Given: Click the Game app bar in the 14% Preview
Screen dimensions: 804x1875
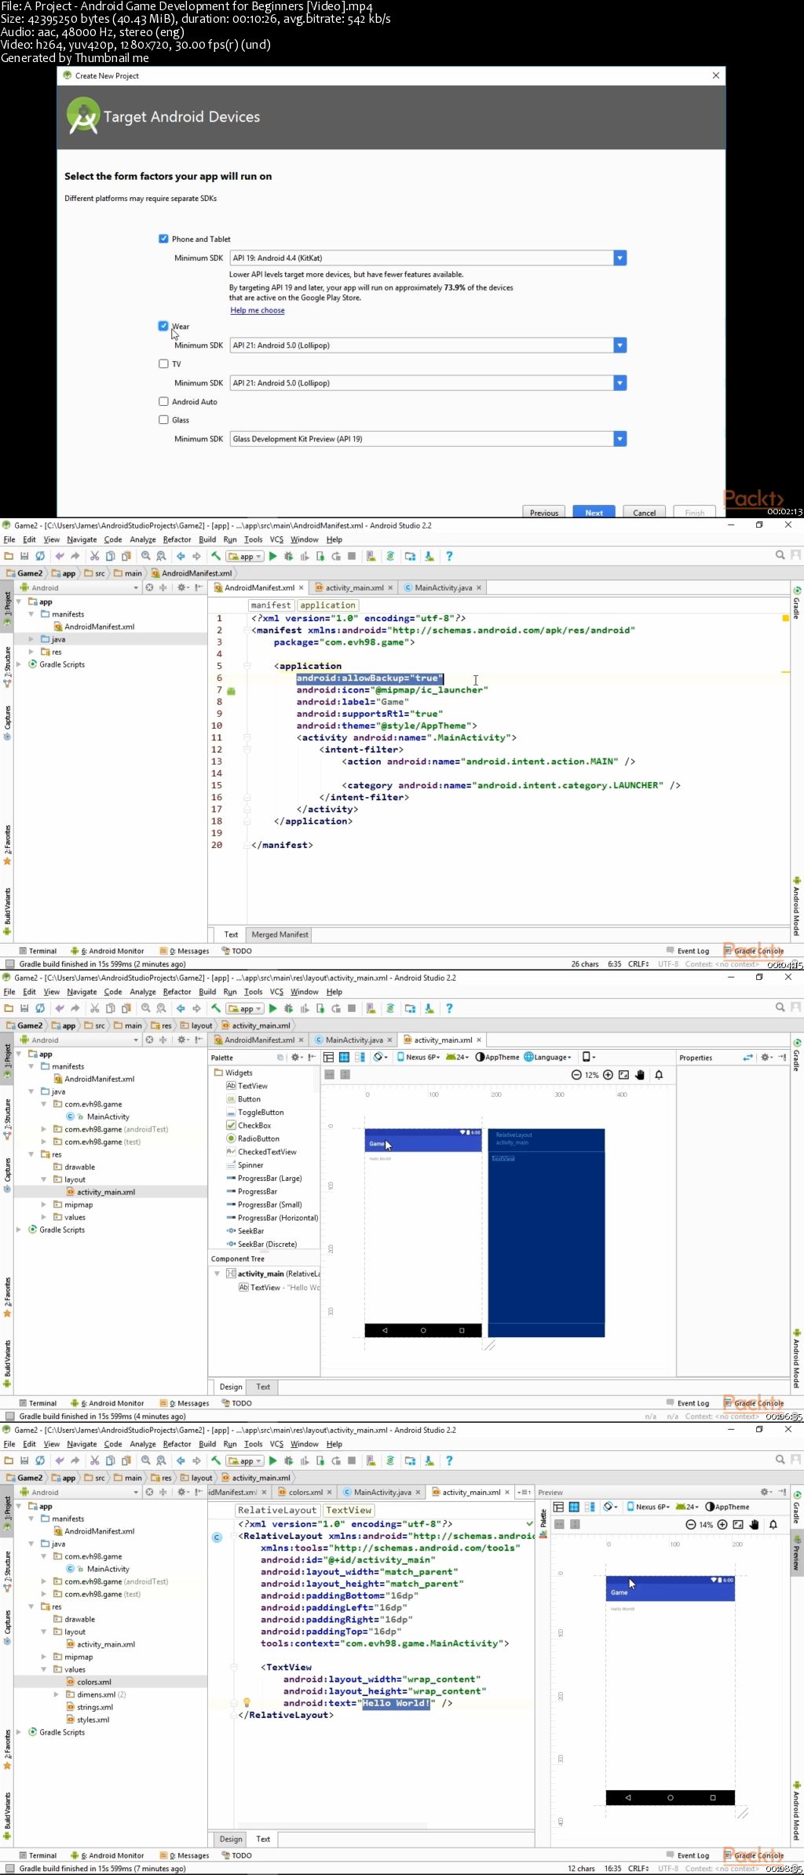Looking at the screenshot, I should pos(670,1592).
